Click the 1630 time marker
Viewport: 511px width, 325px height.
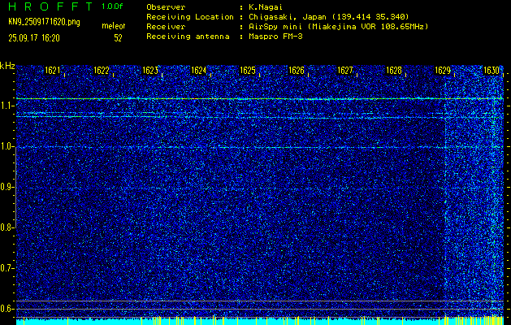[x=492, y=71]
